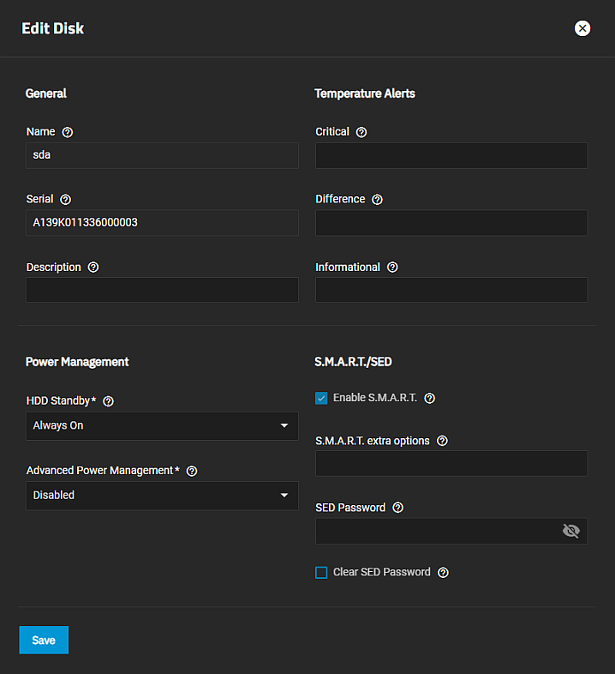
Task: Show help for Critical temperature alert
Action: coord(361,132)
